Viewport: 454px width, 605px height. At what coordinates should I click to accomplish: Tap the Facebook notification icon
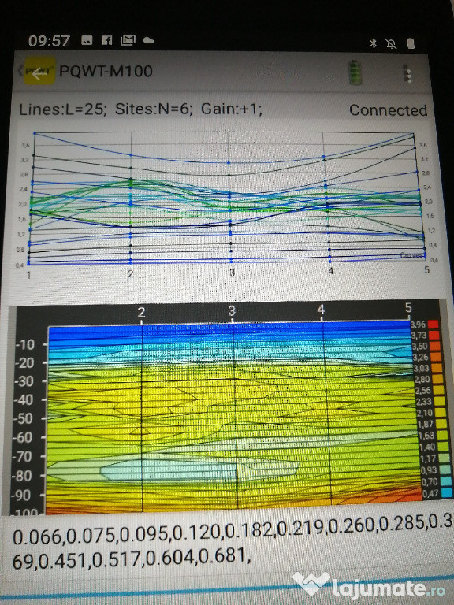click(x=107, y=40)
